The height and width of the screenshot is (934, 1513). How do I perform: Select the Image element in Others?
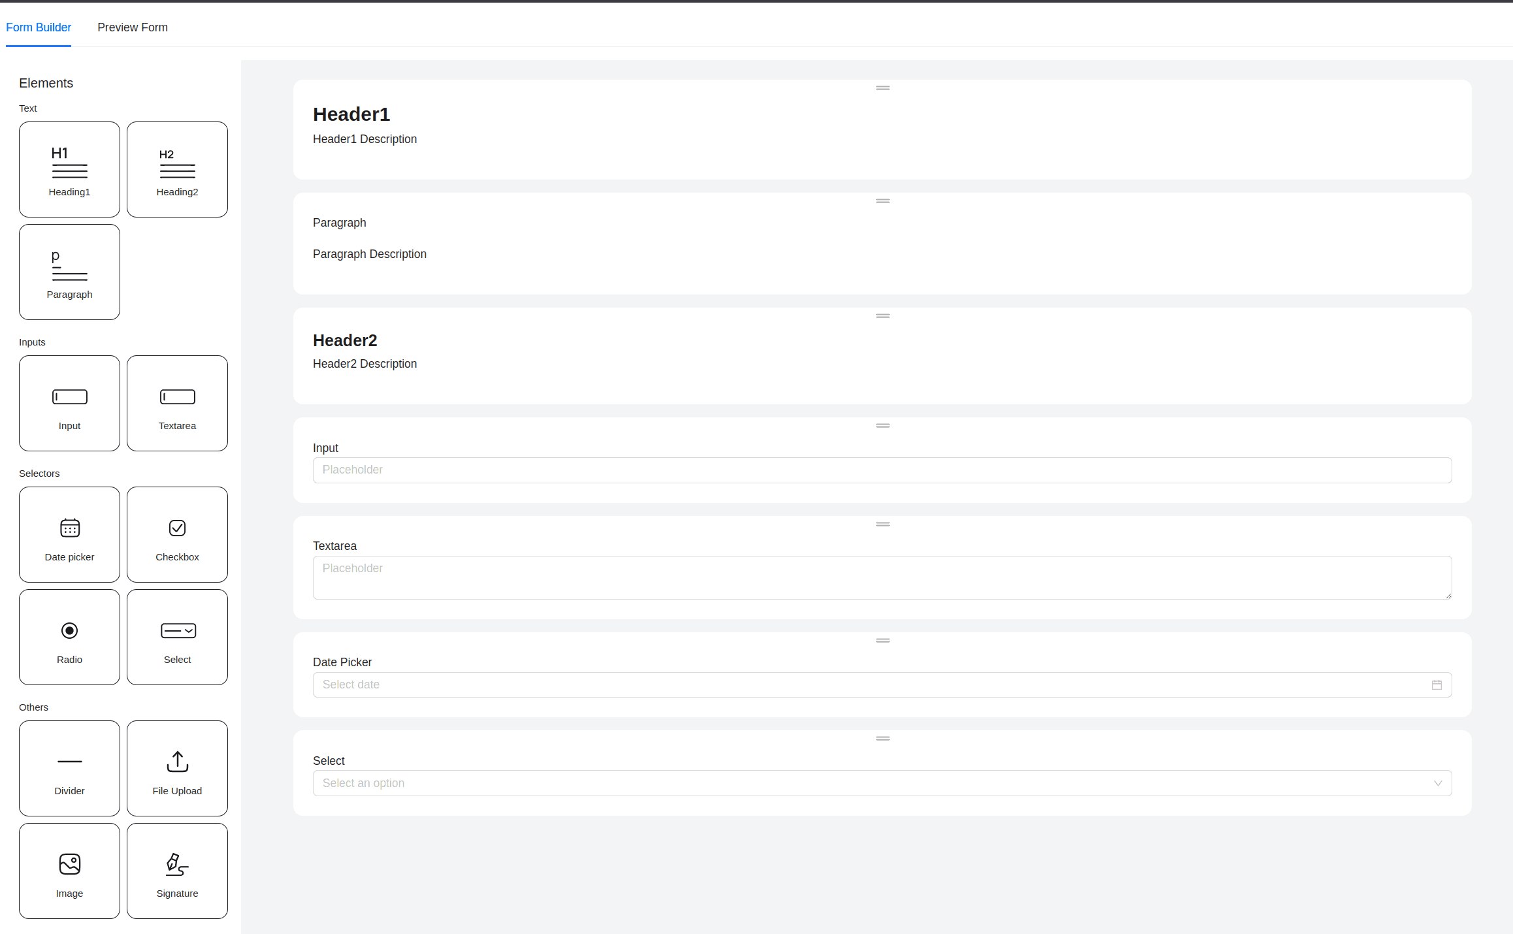[69, 871]
